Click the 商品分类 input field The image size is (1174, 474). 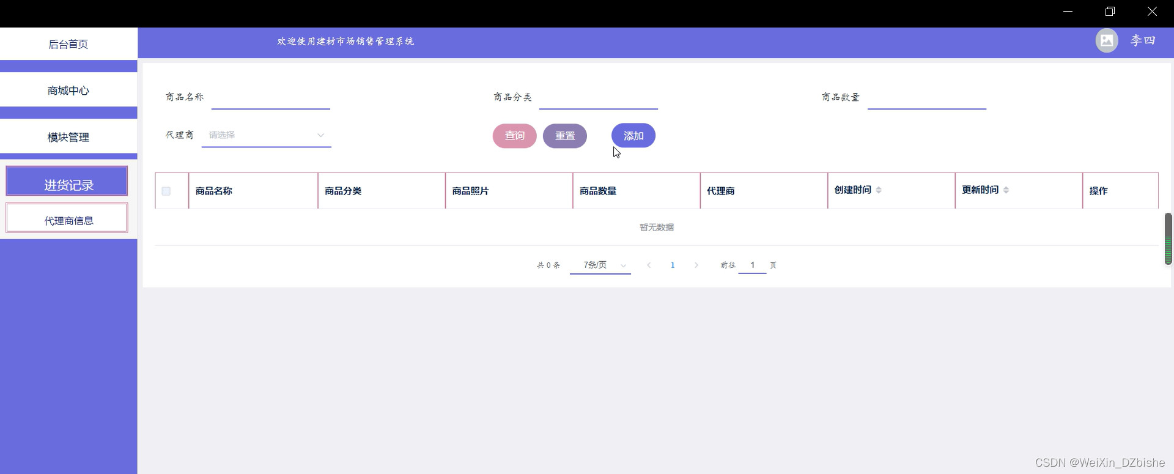(599, 98)
